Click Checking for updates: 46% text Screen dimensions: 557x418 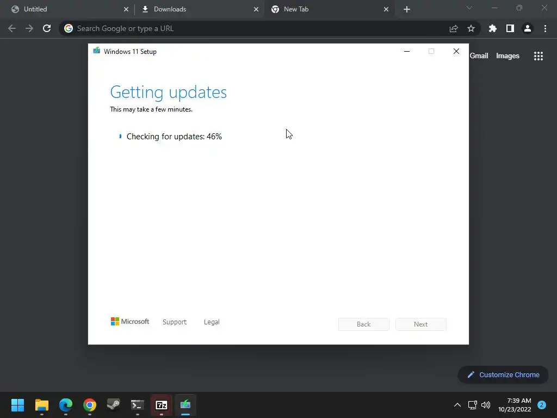(x=174, y=137)
